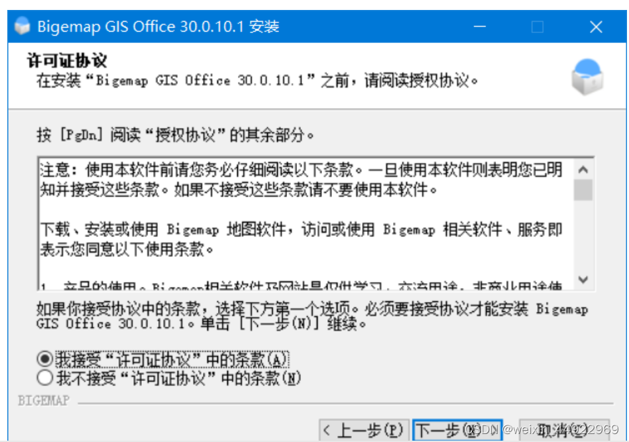Click the scrollbar down arrow of the license text
Screen dimensions: 629x442
(583, 280)
